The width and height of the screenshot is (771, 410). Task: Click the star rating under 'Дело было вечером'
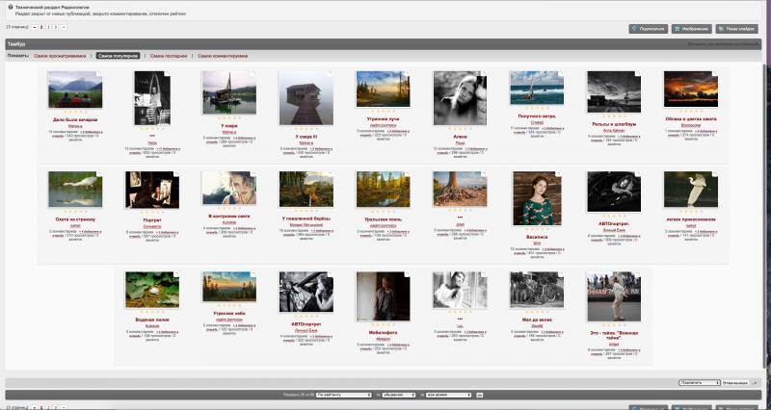75,113
